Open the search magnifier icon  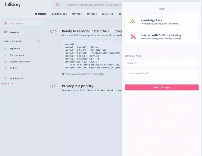click(x=58, y=5)
